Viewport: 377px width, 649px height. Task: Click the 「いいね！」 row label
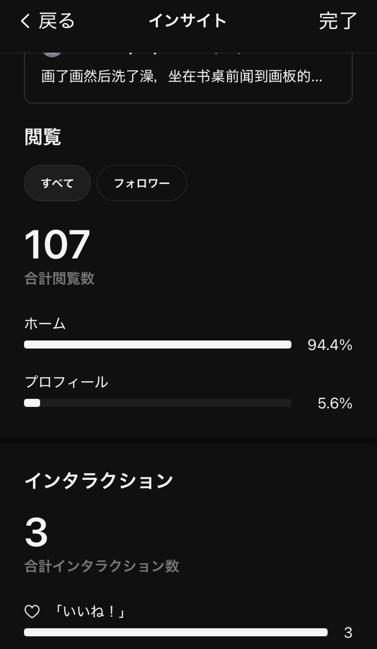click(90, 612)
